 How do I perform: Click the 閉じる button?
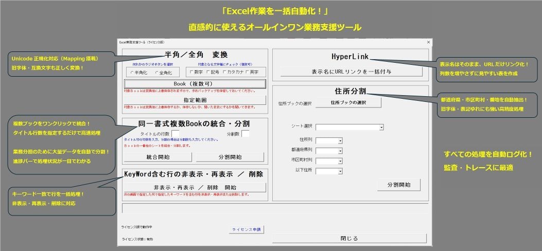coord(349,238)
